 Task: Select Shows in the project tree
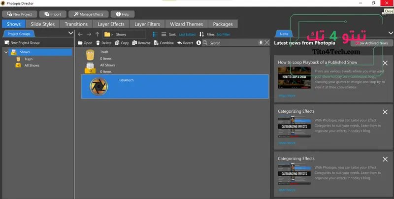(x=40, y=52)
